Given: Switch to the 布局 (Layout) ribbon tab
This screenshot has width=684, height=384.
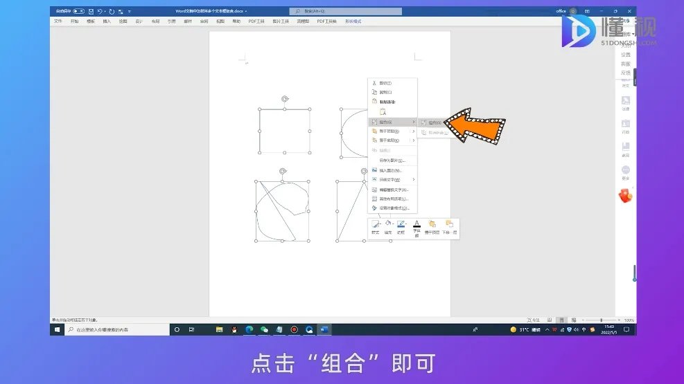Looking at the screenshot, I should (155, 21).
